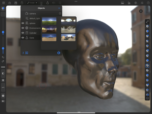Toggle the lightbulb button in left bar
This screenshot has height=114, width=152.
tap(3, 80)
